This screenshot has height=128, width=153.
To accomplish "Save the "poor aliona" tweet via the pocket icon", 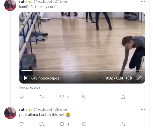I will (84, 124).
